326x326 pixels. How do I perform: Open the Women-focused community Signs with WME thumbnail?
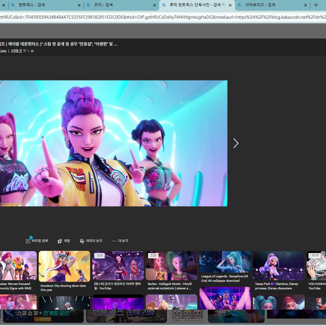pyautogui.click(x=18, y=265)
